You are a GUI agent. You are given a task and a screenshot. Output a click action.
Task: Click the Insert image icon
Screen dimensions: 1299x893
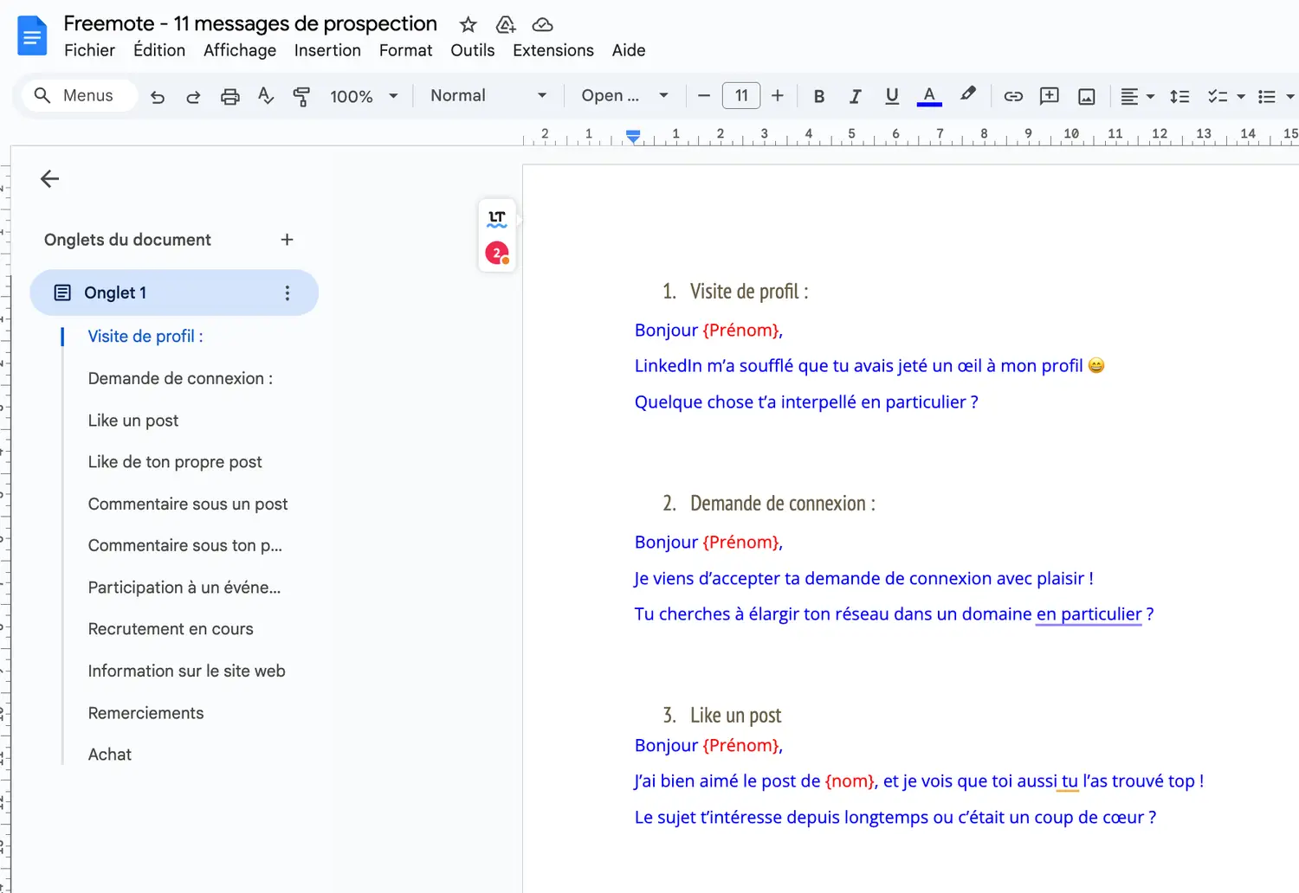1086,97
